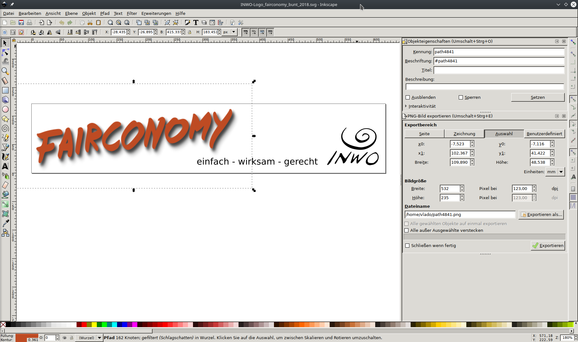
Task: Open the Text and Font dialog icon
Action: [x=196, y=22]
